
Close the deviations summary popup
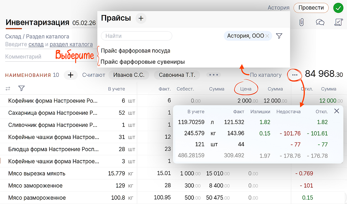[x=337, y=111]
